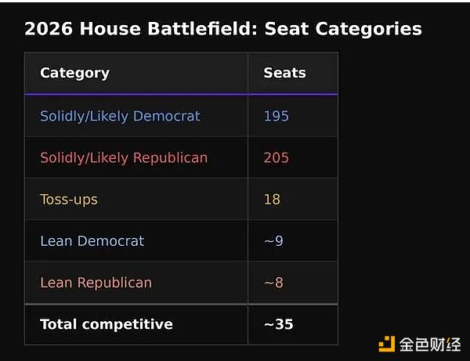Click the word 'Battlefield' in the heading
The image size is (470, 361).
coord(203,29)
